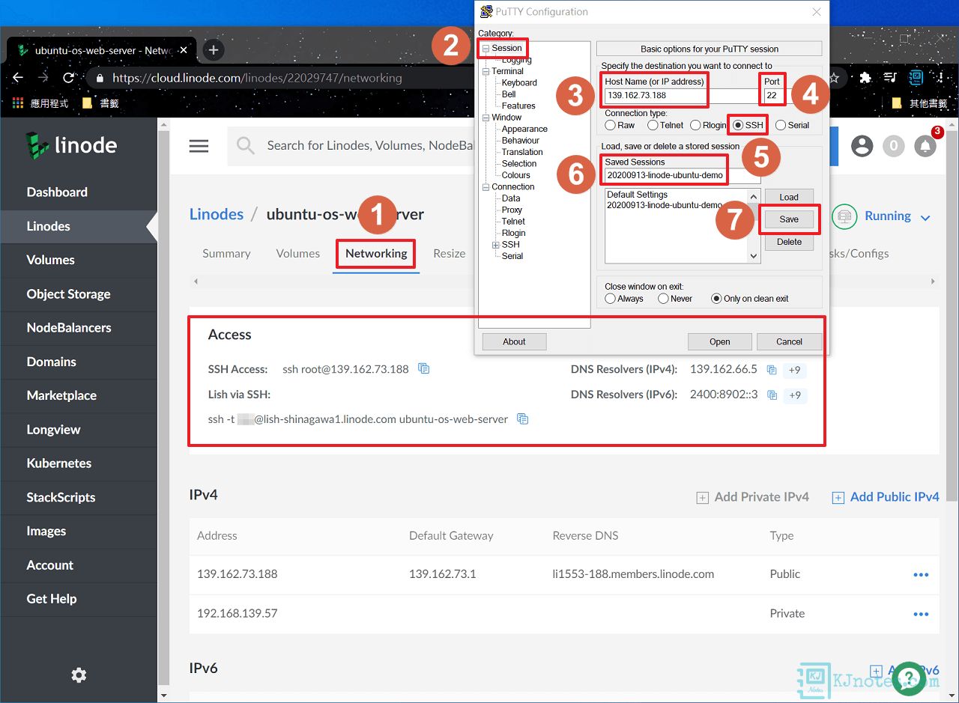Image resolution: width=959 pixels, height=703 pixels.
Task: Click the Delete button in PuTTY
Action: coord(789,242)
